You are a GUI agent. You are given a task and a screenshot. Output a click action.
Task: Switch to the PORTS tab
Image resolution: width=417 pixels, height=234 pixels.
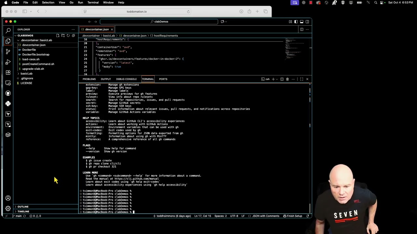tap(163, 79)
